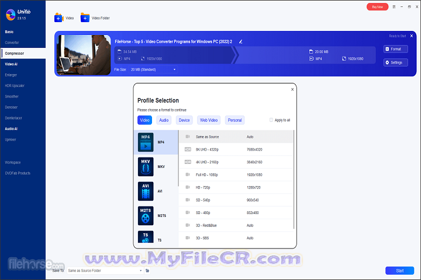The image size is (421, 280).
Task: Switch to the Device tab
Action: (x=184, y=120)
